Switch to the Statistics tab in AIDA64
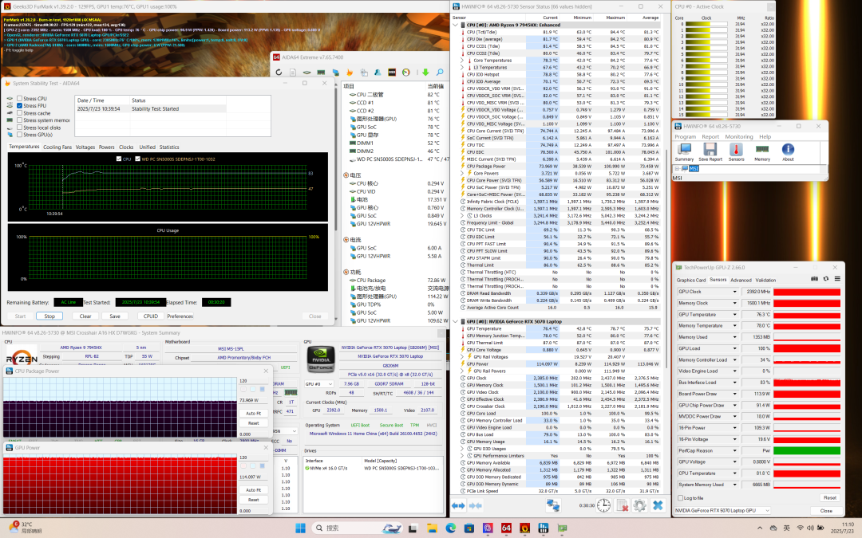Screen dimensions: 862x538 (169, 147)
